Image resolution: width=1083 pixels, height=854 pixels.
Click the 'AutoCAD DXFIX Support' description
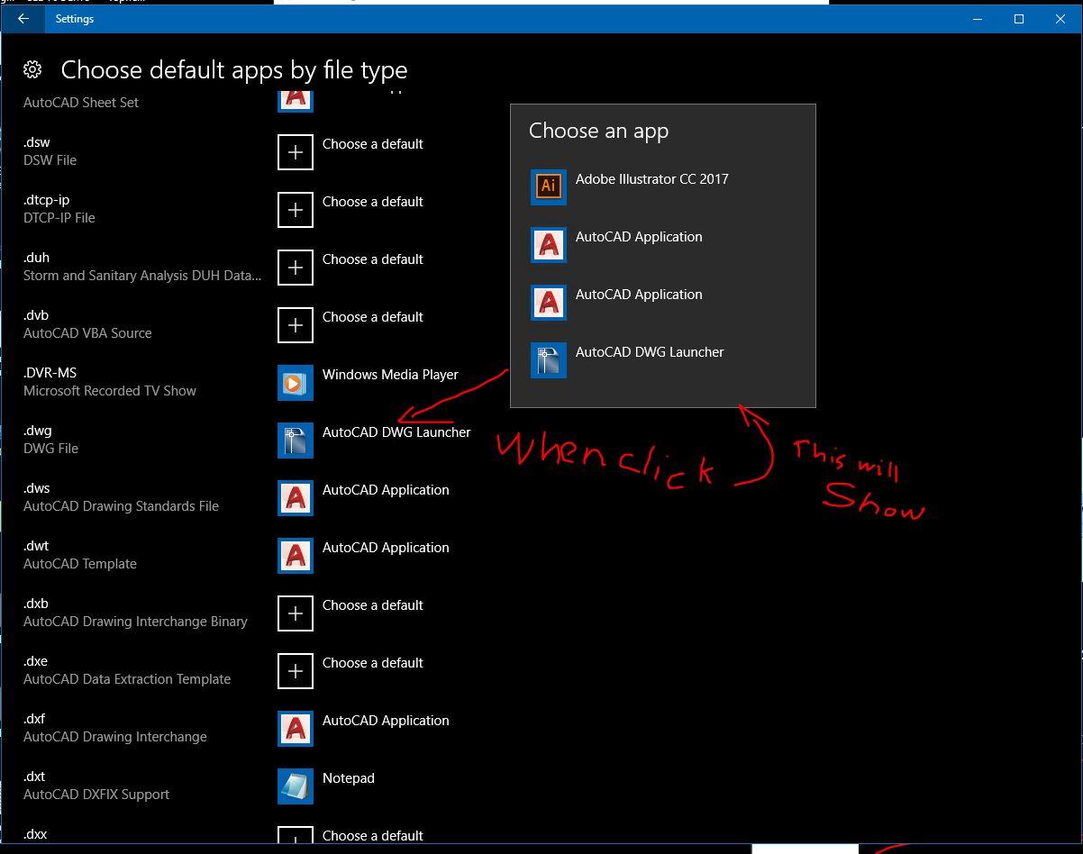click(x=96, y=795)
